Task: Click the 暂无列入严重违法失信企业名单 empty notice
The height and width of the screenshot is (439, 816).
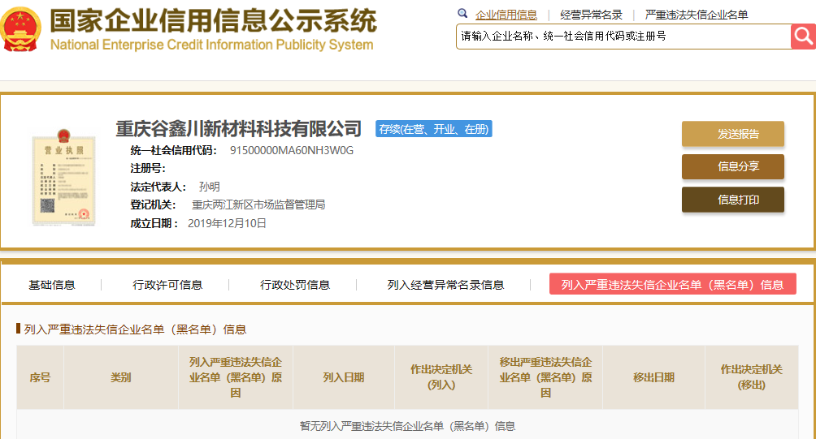Action: point(407,427)
